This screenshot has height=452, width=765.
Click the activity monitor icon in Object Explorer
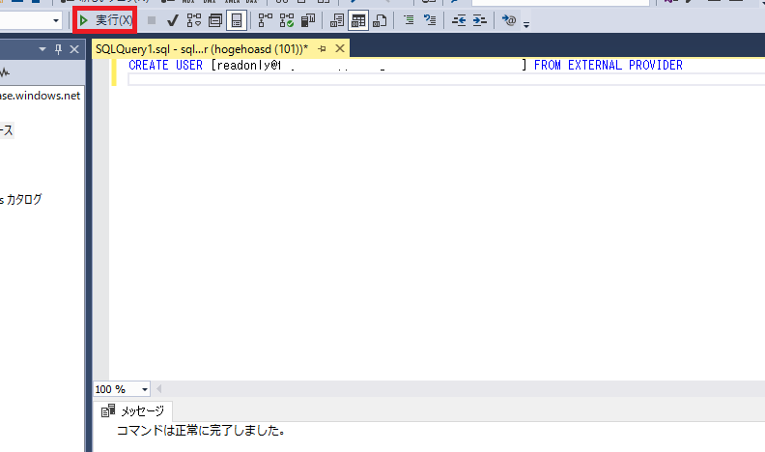point(5,73)
